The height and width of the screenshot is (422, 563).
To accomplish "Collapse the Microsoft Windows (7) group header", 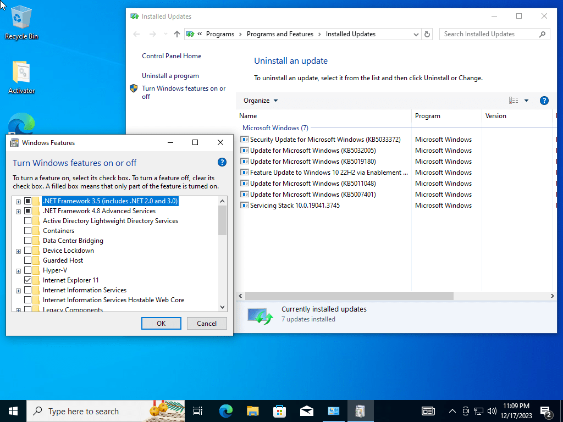I will point(275,127).
